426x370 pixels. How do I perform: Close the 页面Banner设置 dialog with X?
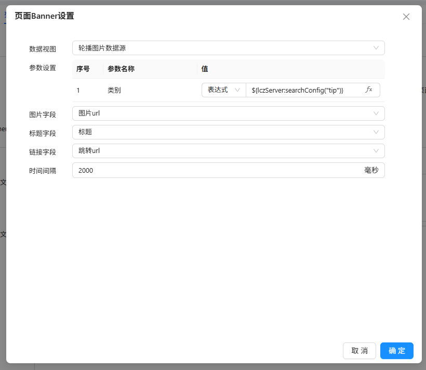[406, 17]
